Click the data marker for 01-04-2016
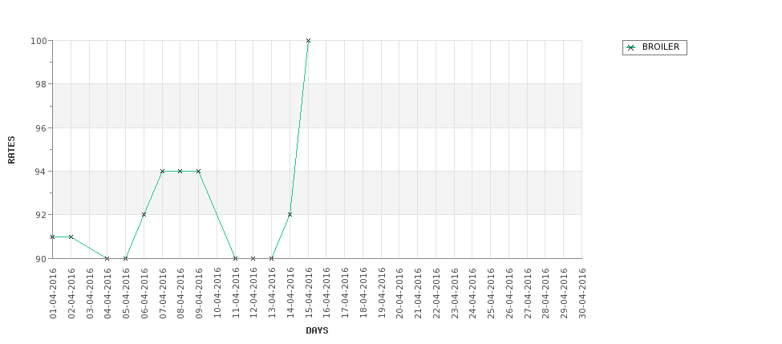The image size is (782, 344). click(x=52, y=237)
